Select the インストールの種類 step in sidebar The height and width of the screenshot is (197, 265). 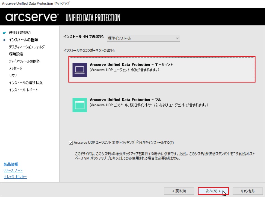click(x=24, y=40)
